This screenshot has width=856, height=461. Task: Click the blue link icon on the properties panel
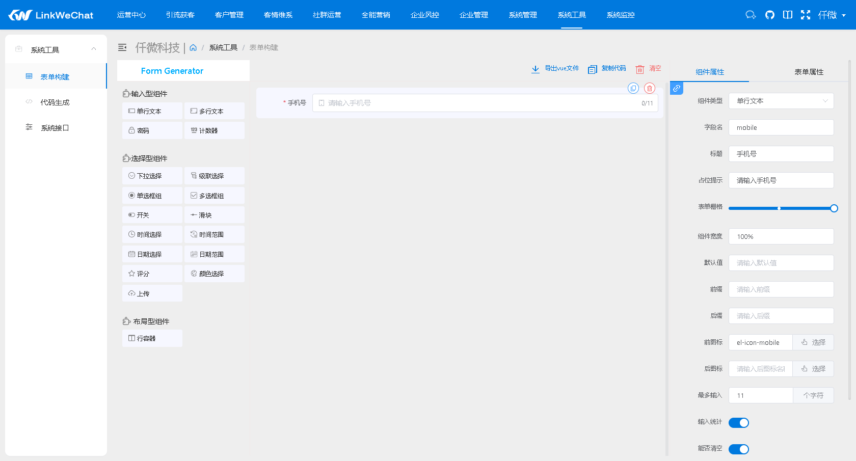pyautogui.click(x=676, y=88)
